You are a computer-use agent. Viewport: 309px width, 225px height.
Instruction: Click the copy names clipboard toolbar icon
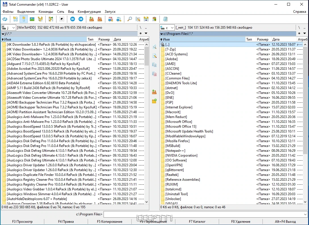(154, 19)
